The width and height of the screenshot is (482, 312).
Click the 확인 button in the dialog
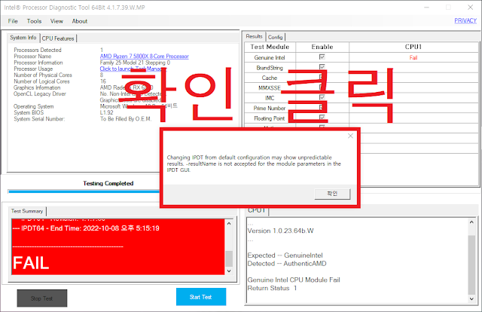(332, 194)
